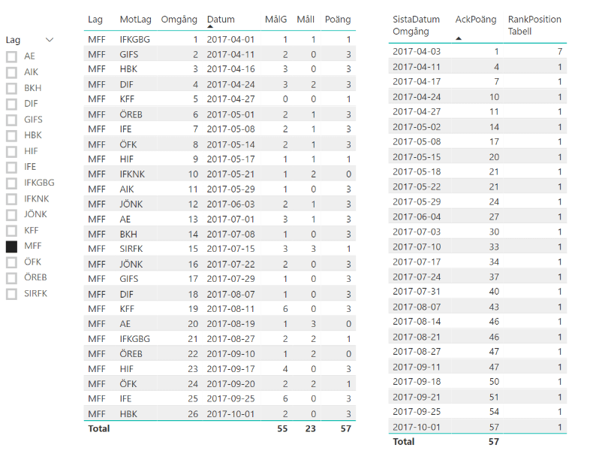Viewport: 593px width, 460px height.
Task: Sort by the MålG column header
Action: click(x=276, y=20)
